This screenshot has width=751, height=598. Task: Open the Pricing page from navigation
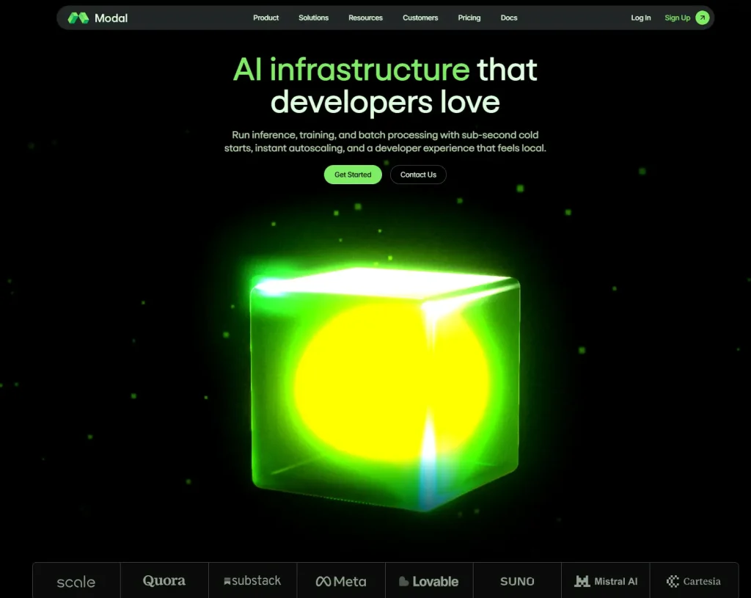point(469,18)
